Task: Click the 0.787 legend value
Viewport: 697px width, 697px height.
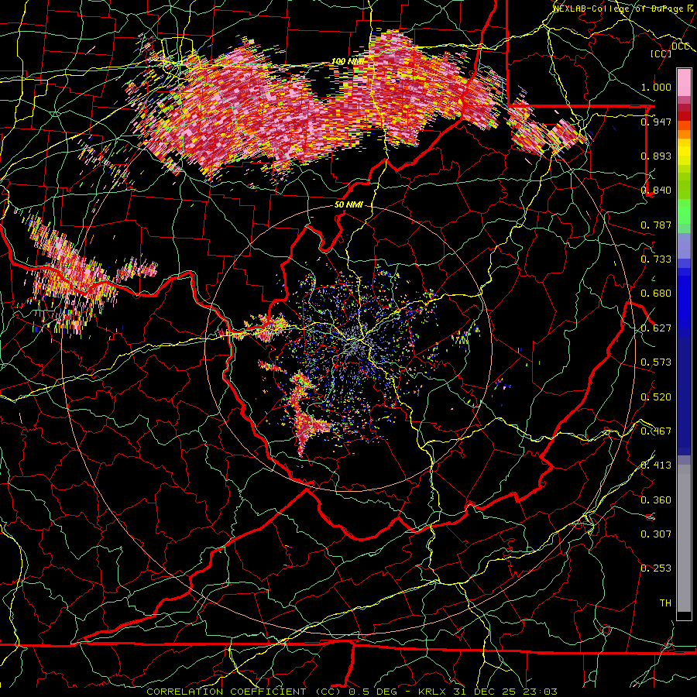Action: [x=656, y=225]
